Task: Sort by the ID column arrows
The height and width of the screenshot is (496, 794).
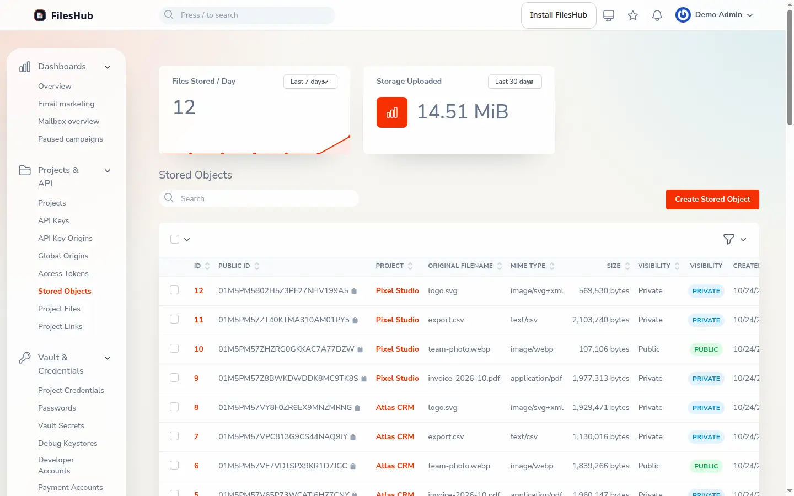Action: point(207,266)
